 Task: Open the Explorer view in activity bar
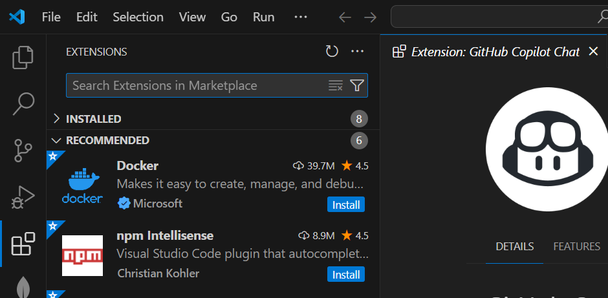point(23,58)
